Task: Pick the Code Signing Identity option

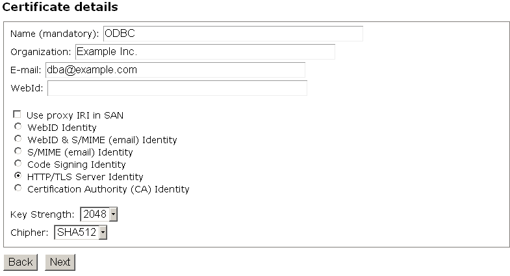Action: (18, 164)
